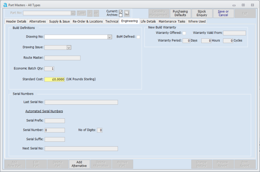
Task: Click the Type button beside Part No
Action: point(81,13)
